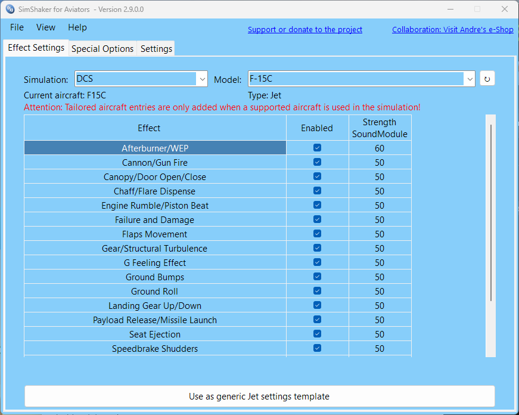Open Collaboration: Visit Andre's e-Shop link

click(452, 29)
